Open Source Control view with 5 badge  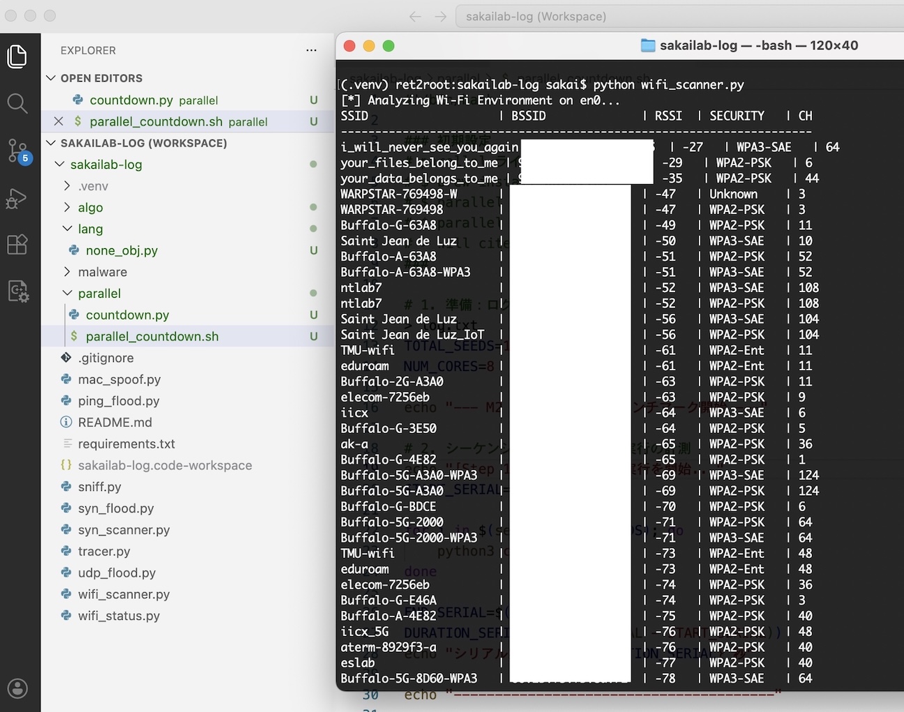17,151
